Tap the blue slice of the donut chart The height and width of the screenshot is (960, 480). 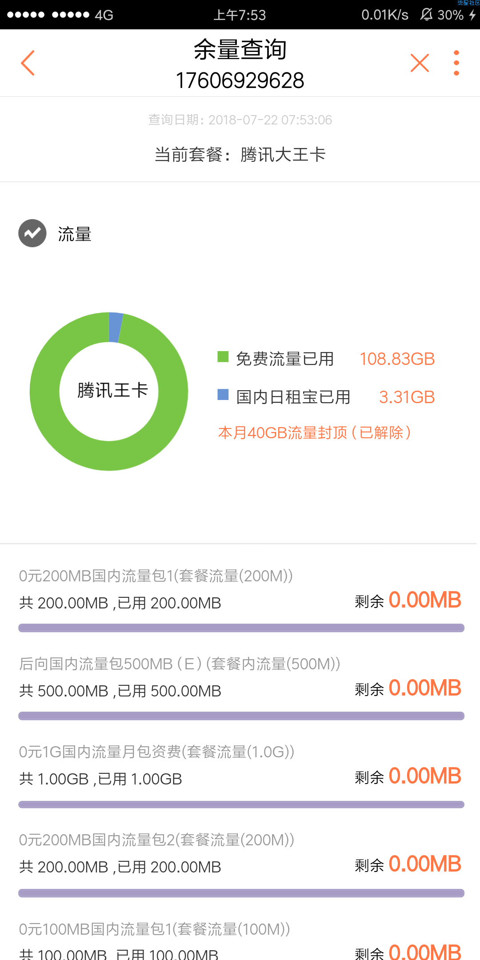[116, 328]
